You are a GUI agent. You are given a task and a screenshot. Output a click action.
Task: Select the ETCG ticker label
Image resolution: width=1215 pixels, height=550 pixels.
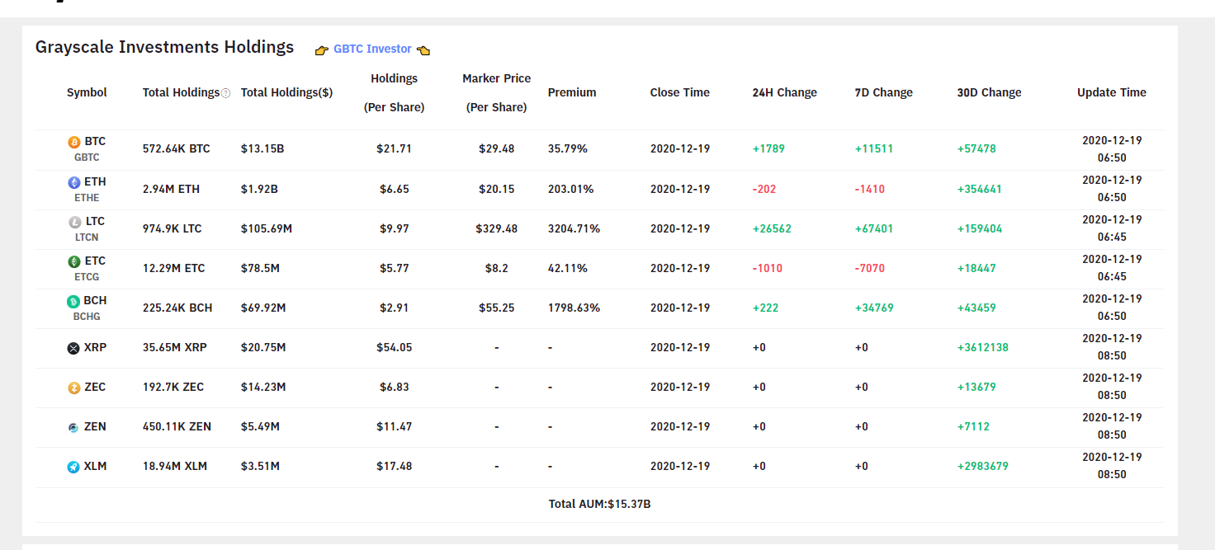point(87,276)
